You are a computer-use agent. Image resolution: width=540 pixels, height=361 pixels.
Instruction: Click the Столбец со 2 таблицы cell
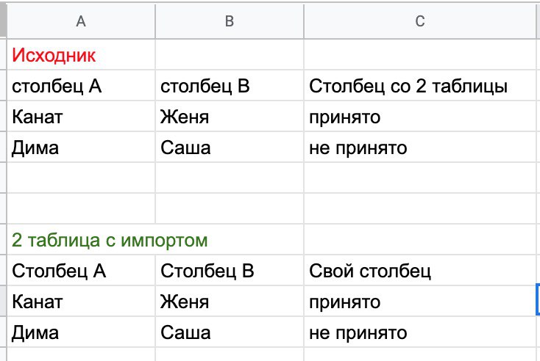coord(408,87)
